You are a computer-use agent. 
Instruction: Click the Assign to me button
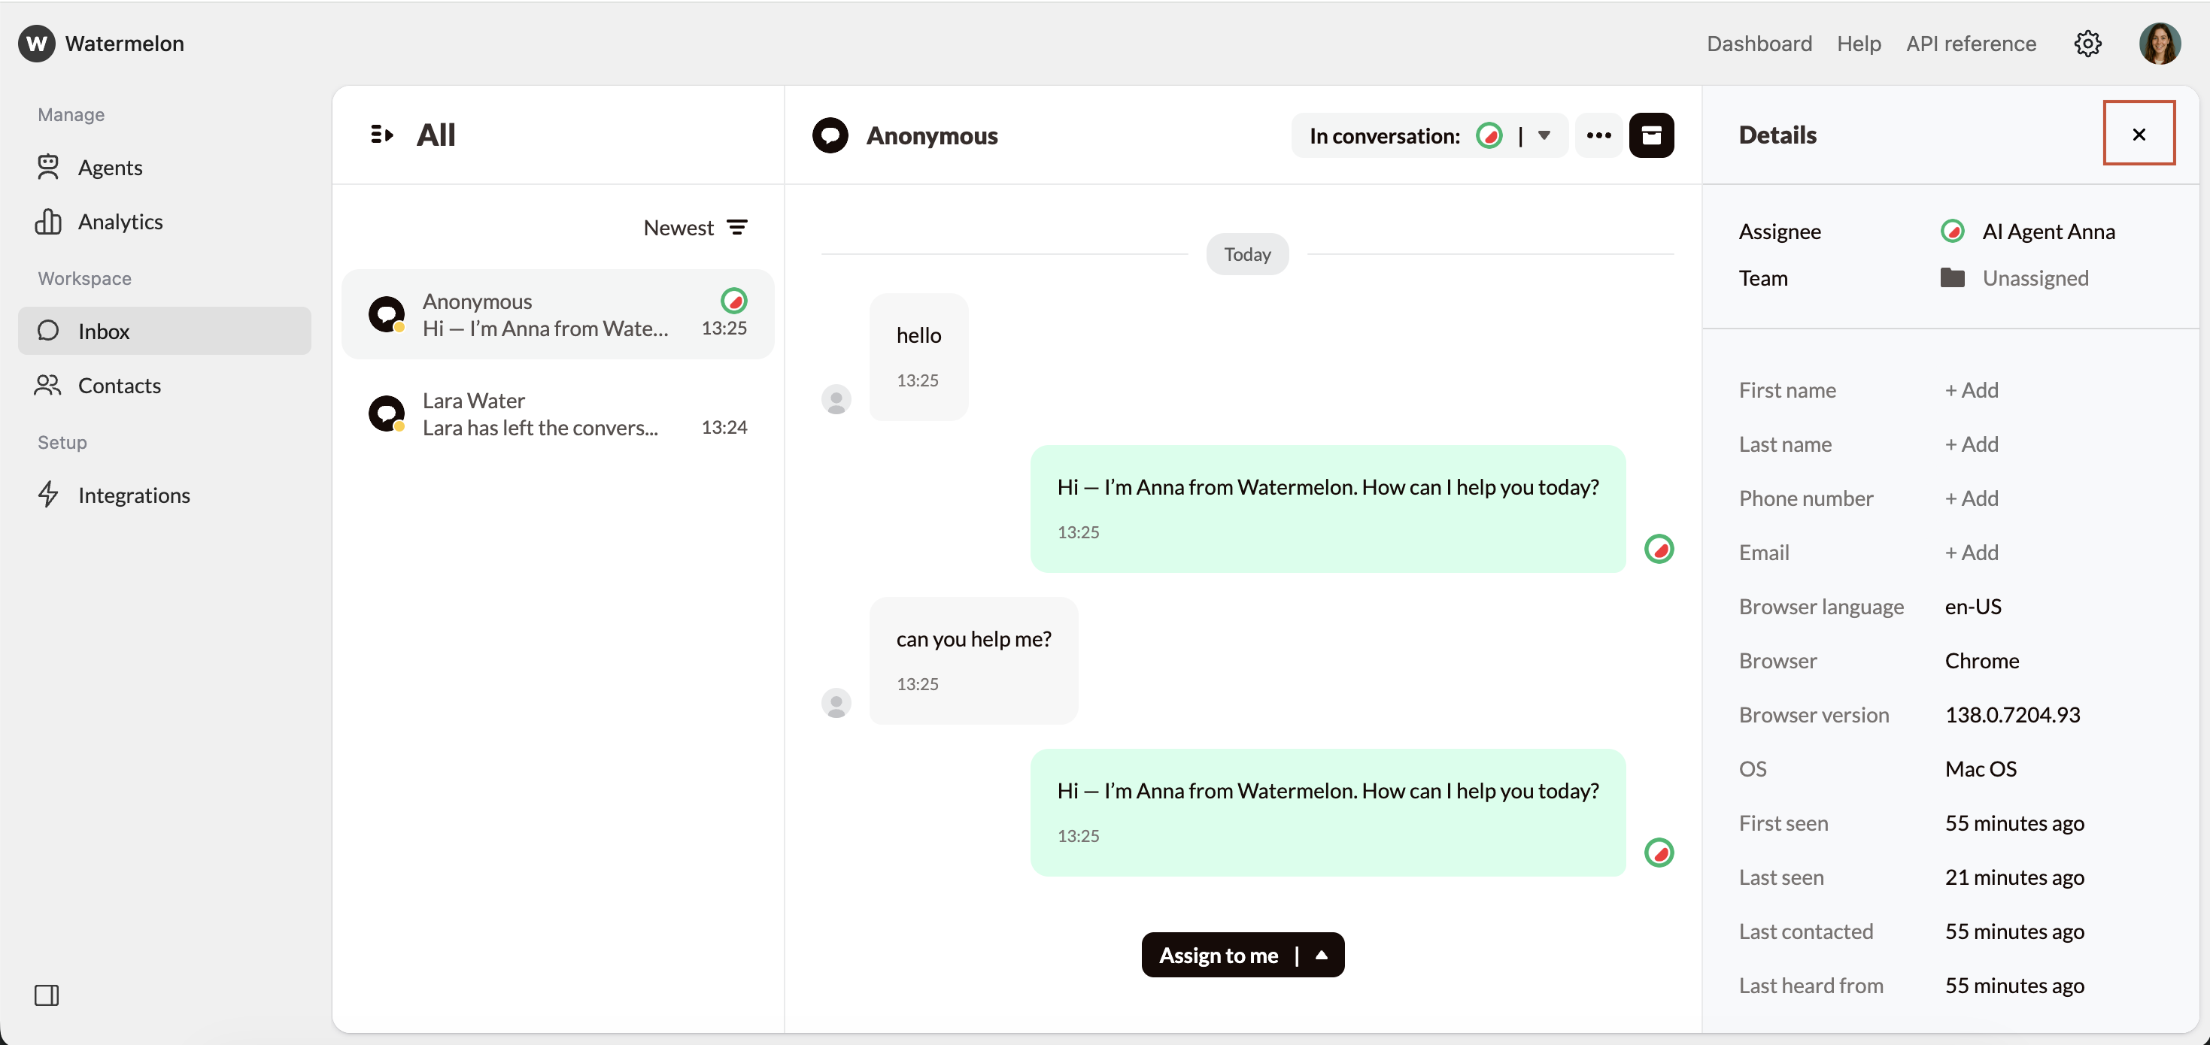click(1219, 954)
